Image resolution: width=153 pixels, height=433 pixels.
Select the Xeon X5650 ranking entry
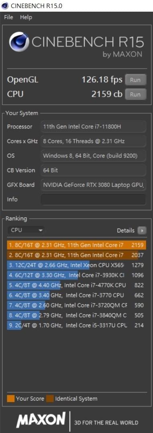point(76,265)
